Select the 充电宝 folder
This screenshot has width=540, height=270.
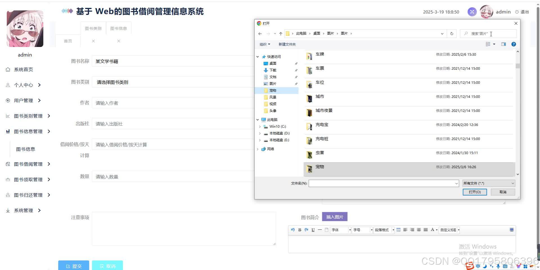click(x=409, y=127)
